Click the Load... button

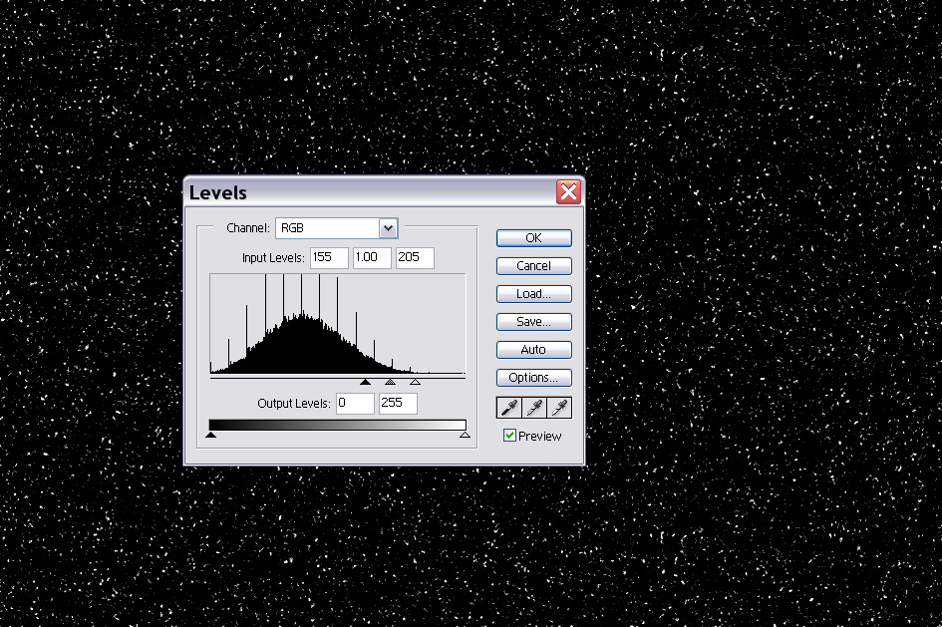533,294
